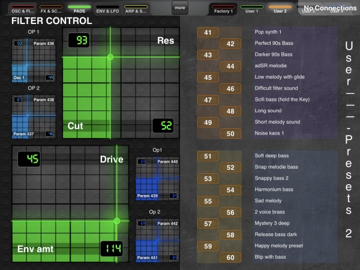Switch to the OSC & FI... tab

pyautogui.click(x=23, y=9)
